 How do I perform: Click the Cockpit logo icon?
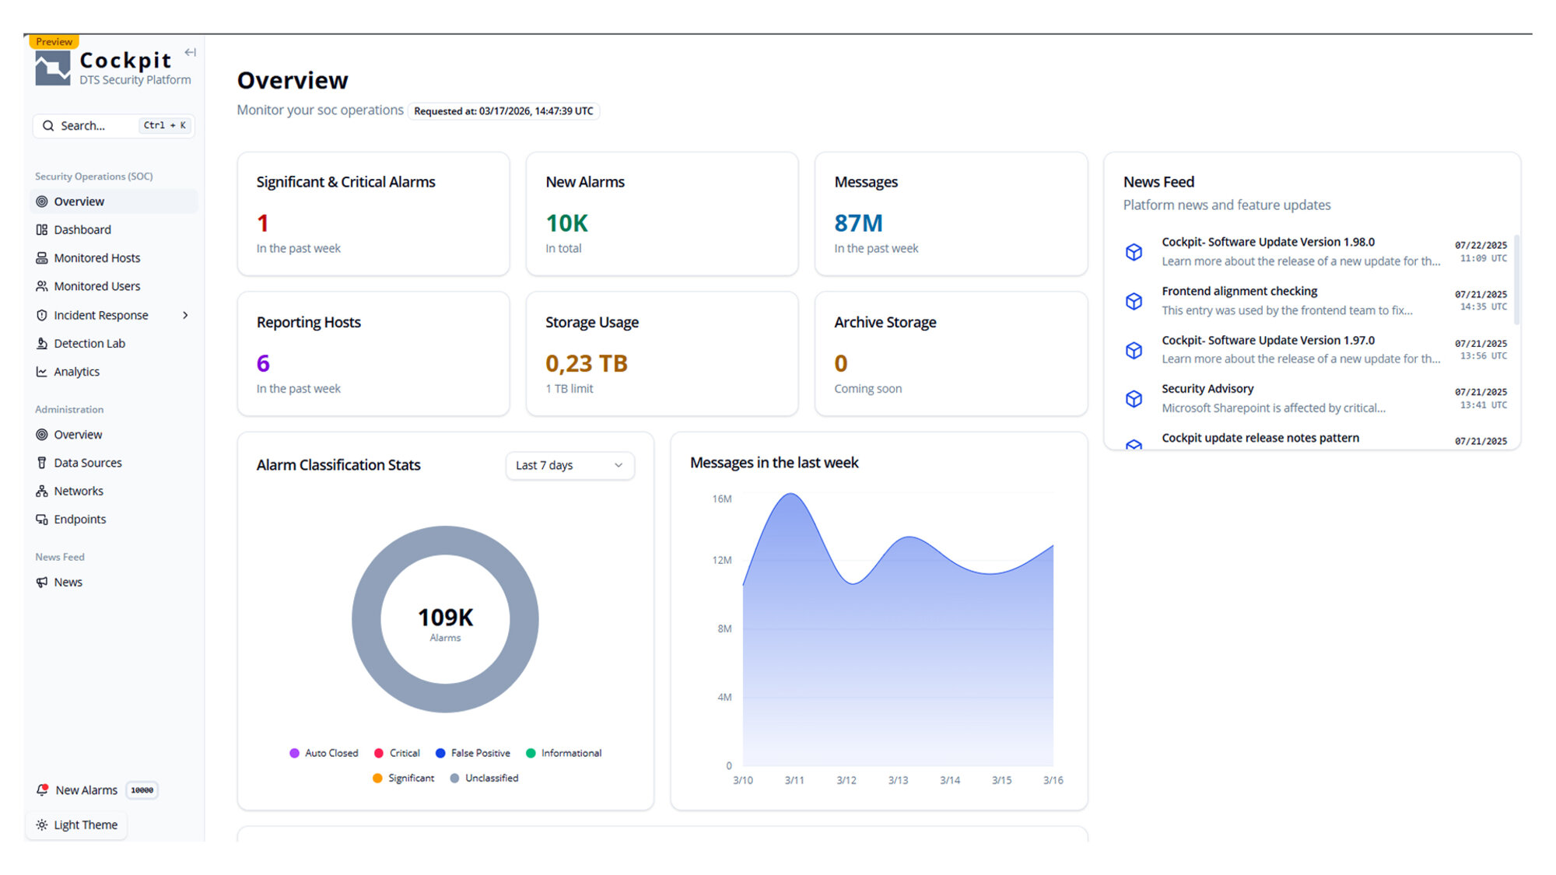53,68
